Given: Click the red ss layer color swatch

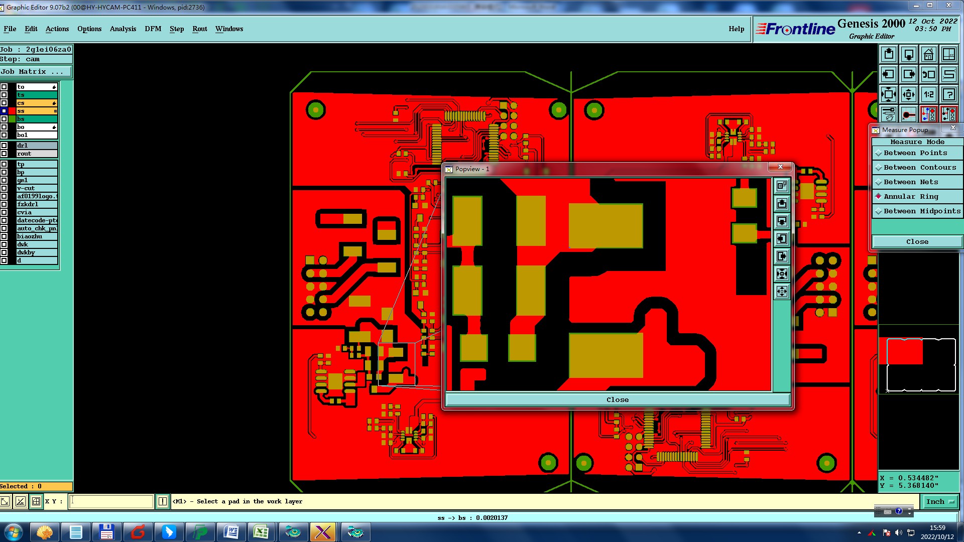Looking at the screenshot, I should click(12, 111).
